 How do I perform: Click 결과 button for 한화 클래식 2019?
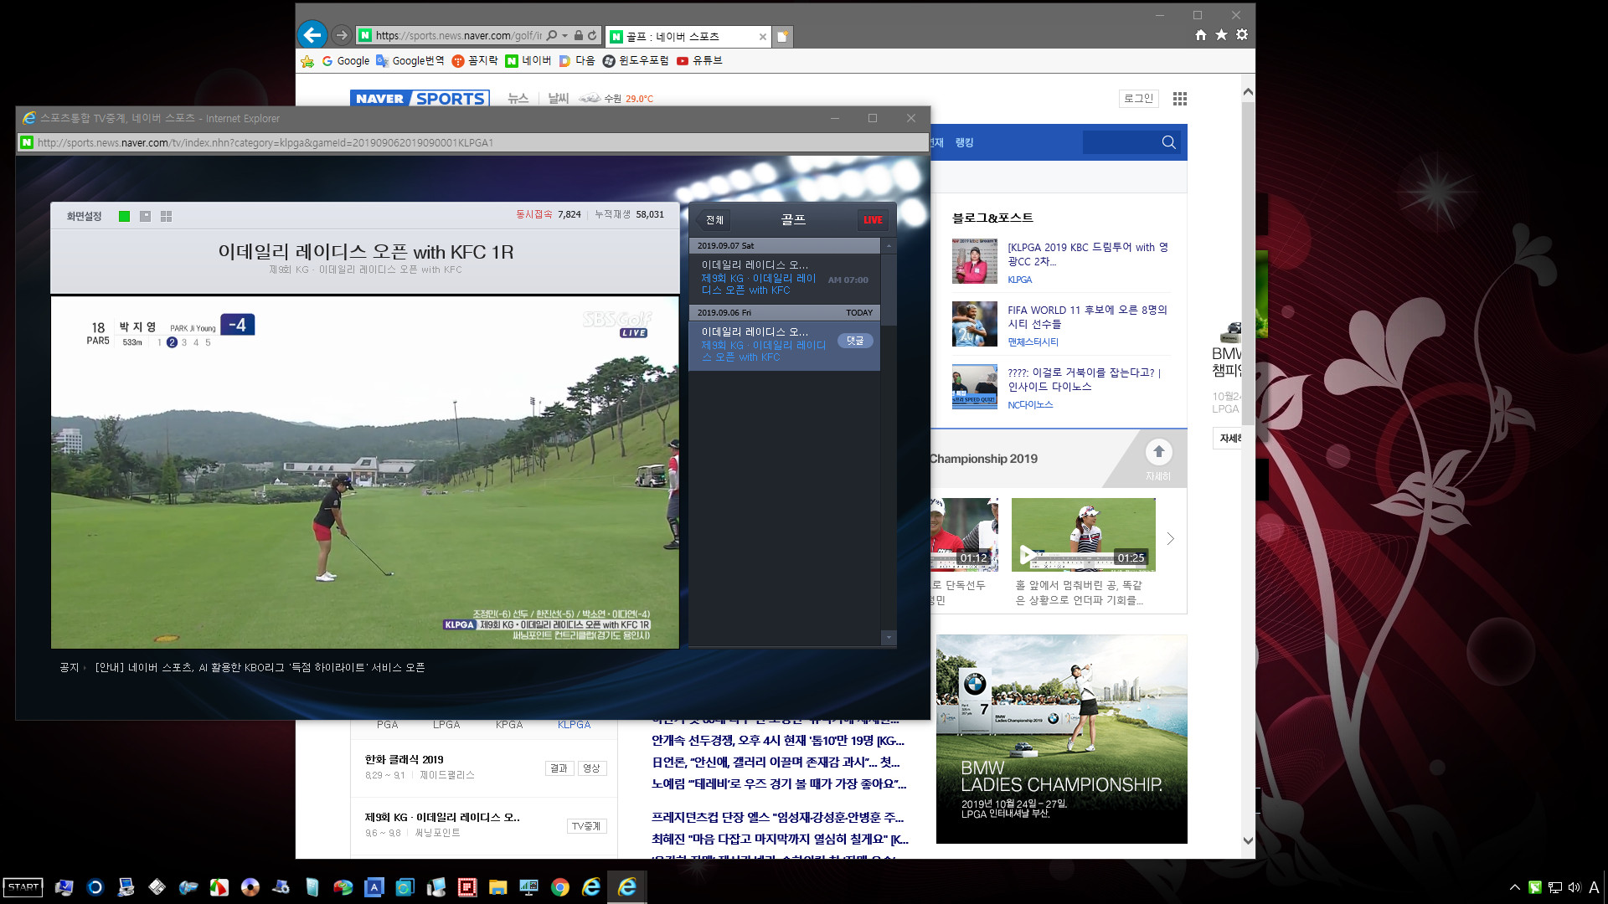(x=559, y=768)
